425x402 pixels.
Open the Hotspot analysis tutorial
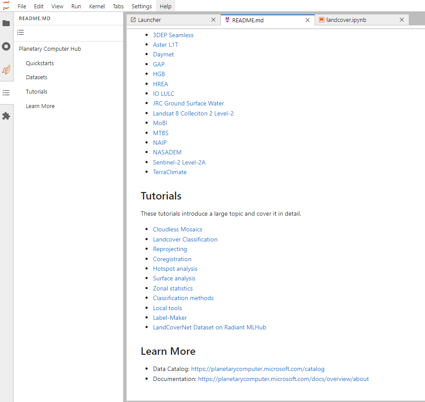click(175, 269)
